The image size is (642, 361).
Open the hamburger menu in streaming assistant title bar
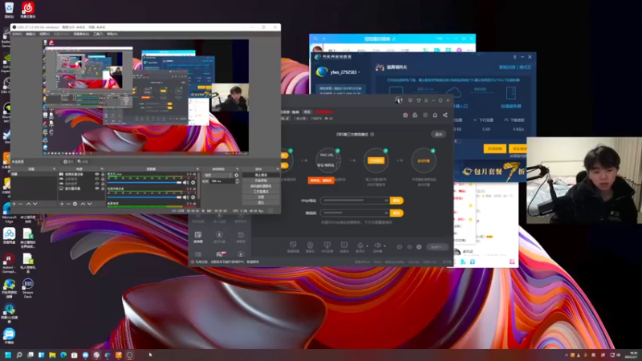pos(426,100)
